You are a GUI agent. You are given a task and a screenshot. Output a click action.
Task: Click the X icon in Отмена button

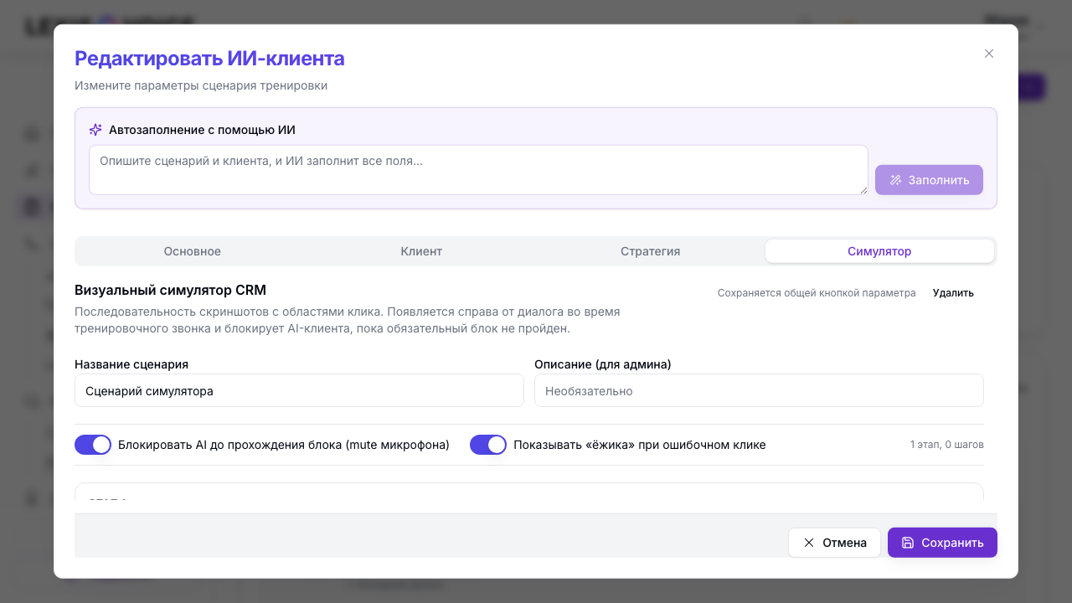[x=809, y=543]
